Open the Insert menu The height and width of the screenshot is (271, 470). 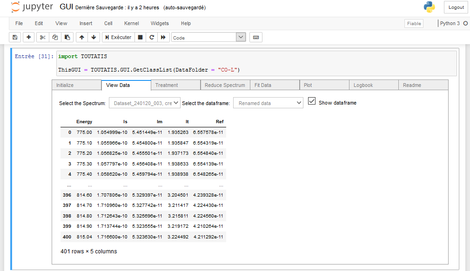86,23
